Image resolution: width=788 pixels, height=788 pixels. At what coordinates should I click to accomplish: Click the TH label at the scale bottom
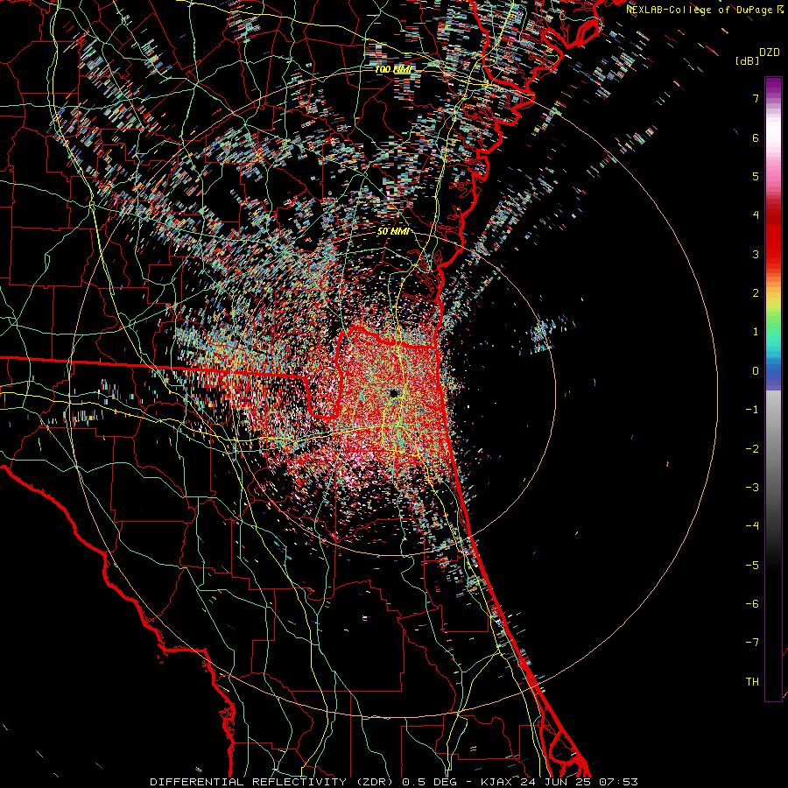point(752,682)
